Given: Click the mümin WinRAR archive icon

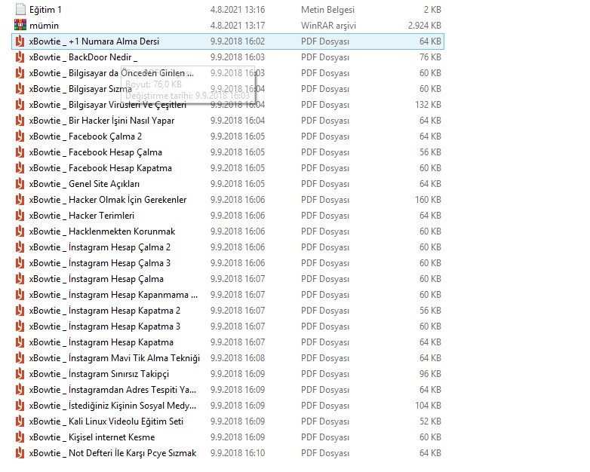Looking at the screenshot, I should click(20, 26).
